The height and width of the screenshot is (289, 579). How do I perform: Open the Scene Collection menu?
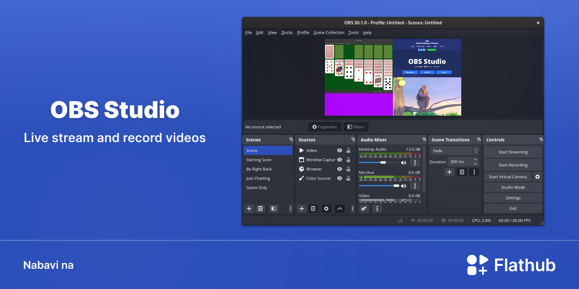329,33
